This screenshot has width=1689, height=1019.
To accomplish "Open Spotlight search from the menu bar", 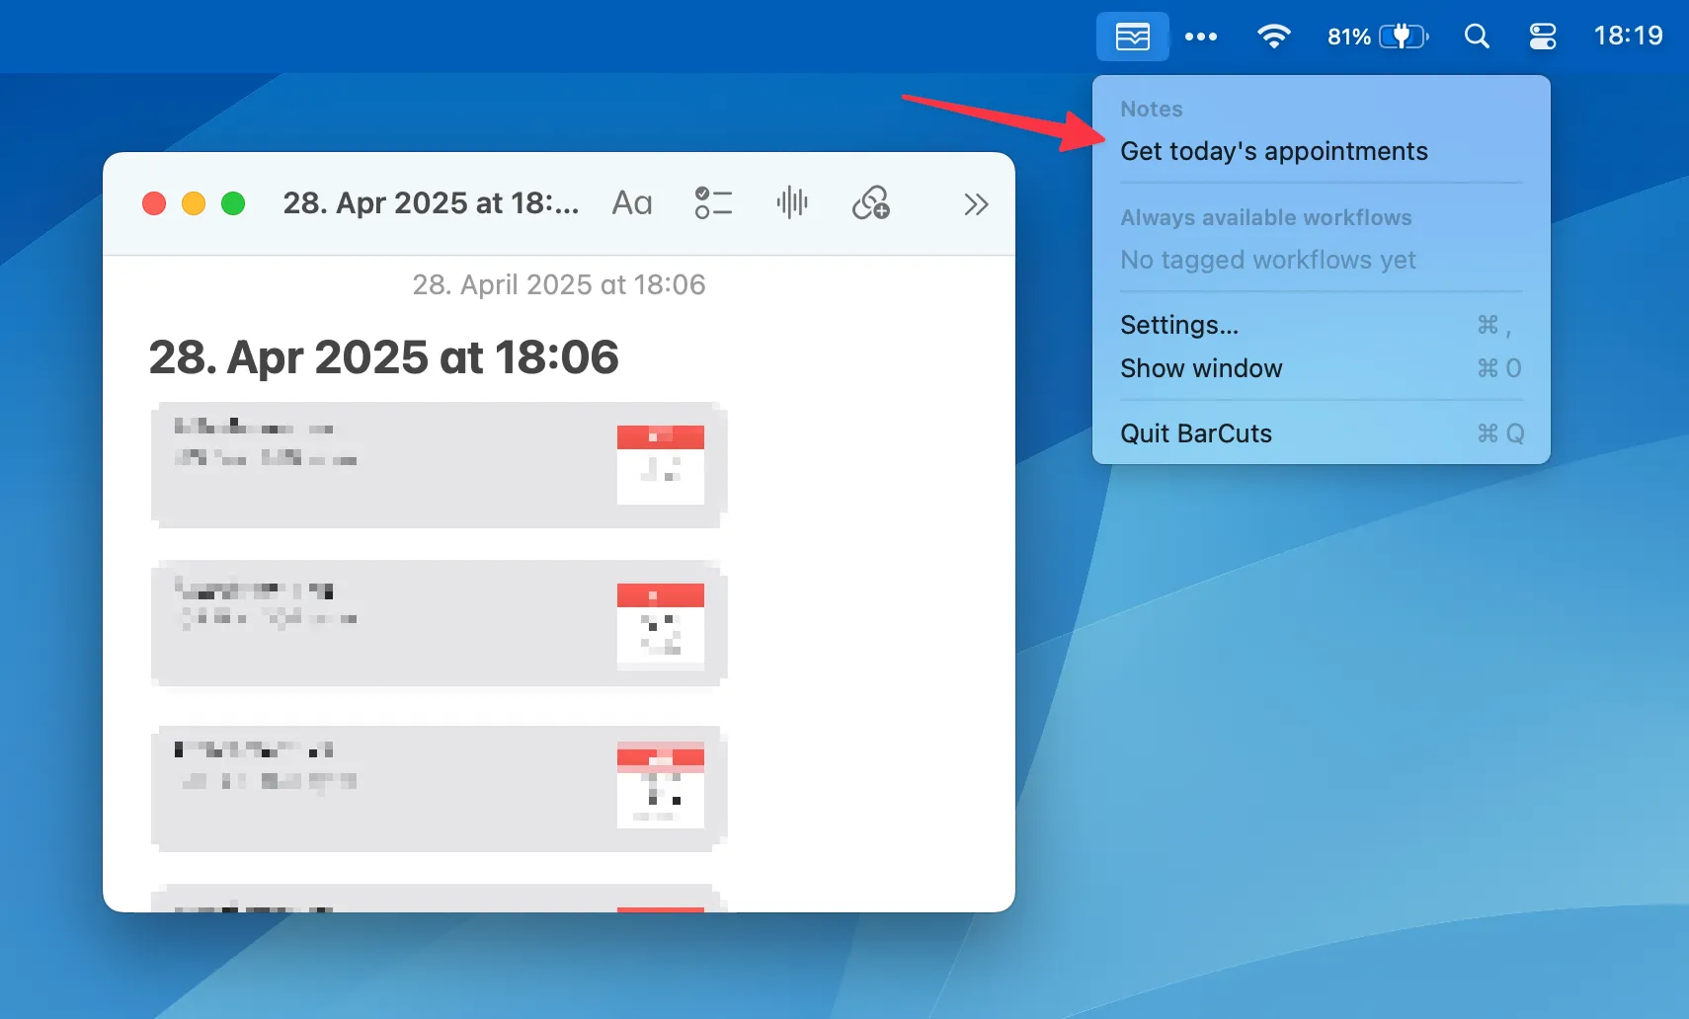I will [1476, 36].
